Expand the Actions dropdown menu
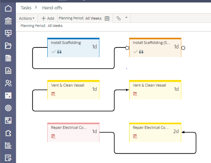This screenshot has width=211, height=163. 27,18
